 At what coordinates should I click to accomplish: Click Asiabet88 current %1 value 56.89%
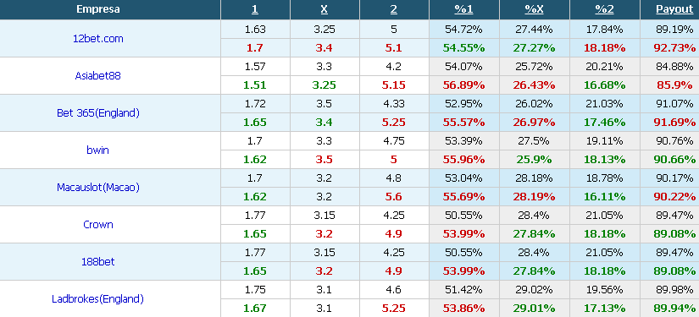464,85
